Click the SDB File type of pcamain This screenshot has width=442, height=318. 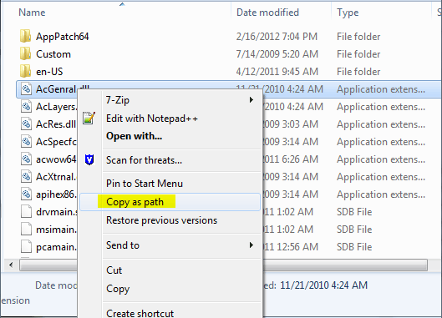[x=354, y=247]
